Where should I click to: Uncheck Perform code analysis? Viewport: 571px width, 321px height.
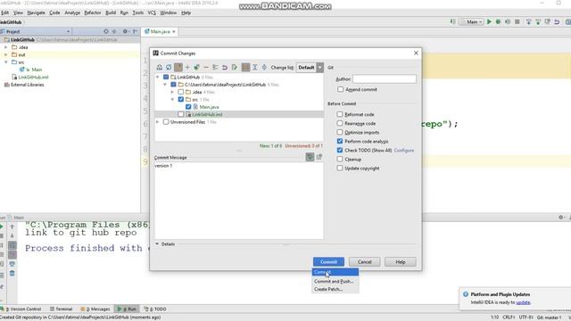(340, 141)
